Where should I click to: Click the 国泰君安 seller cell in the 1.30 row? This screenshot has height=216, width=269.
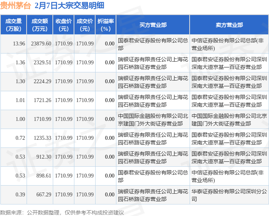tap(229, 82)
